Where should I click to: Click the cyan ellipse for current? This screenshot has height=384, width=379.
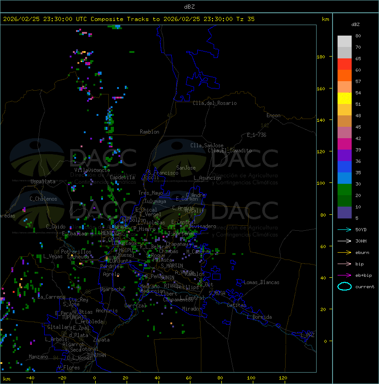(344, 286)
